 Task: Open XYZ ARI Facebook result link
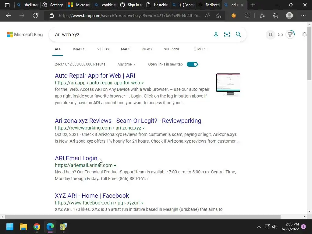(92, 196)
